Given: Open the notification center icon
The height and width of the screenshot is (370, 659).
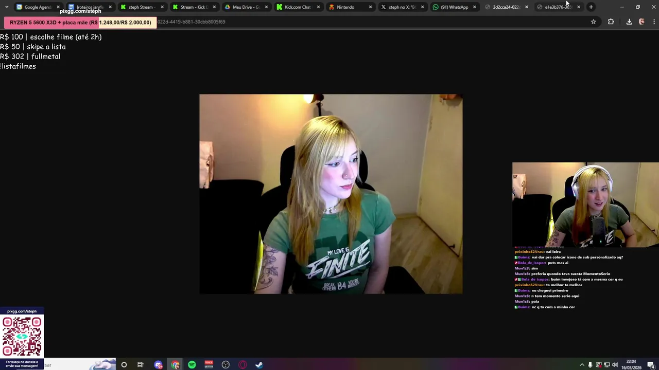Looking at the screenshot, I should (651, 365).
